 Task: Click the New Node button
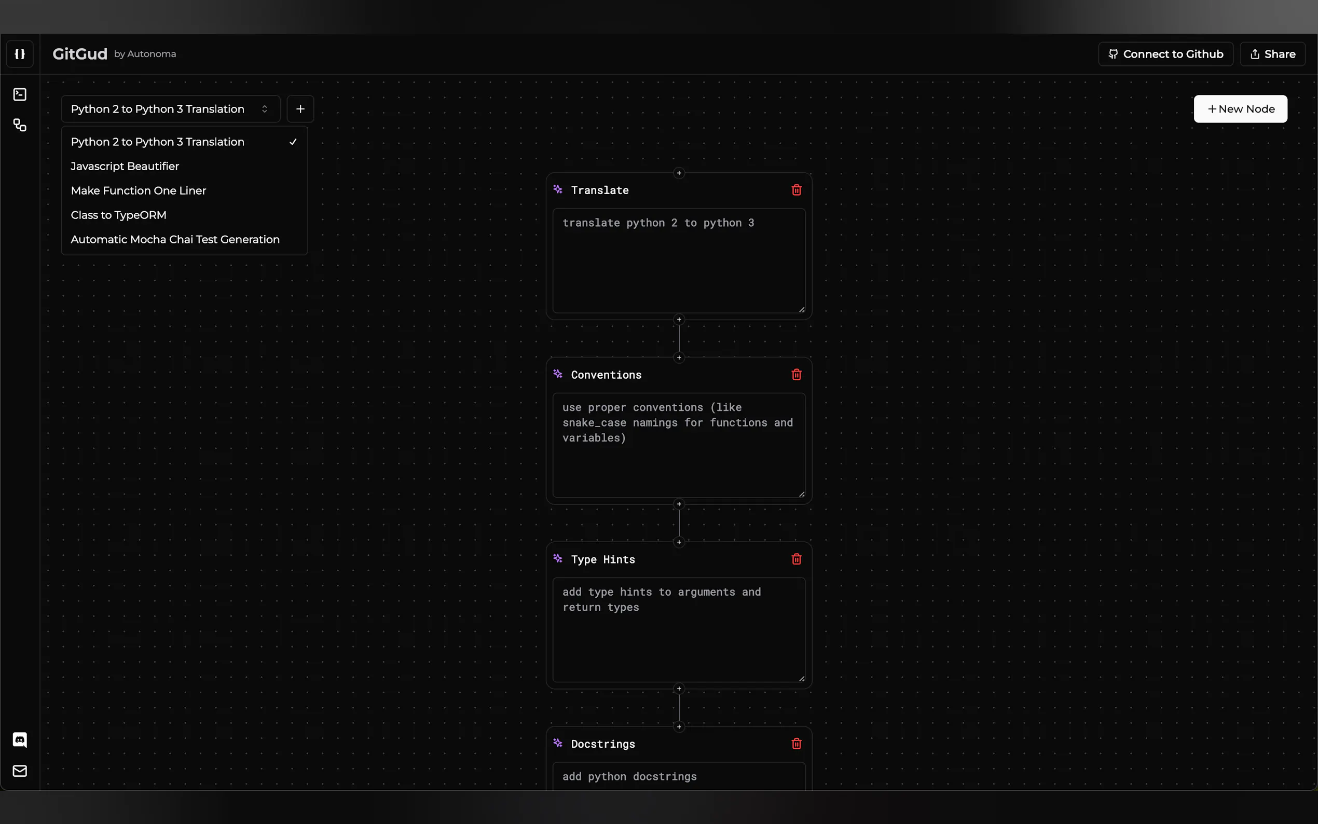coord(1240,109)
